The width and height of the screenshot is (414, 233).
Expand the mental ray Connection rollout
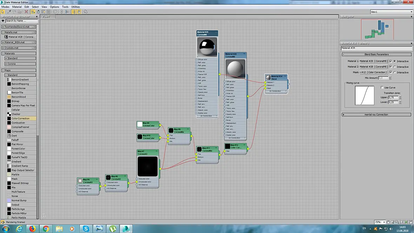[x=376, y=115]
